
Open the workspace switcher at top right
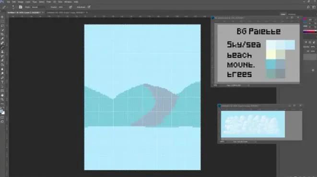coord(314,7)
